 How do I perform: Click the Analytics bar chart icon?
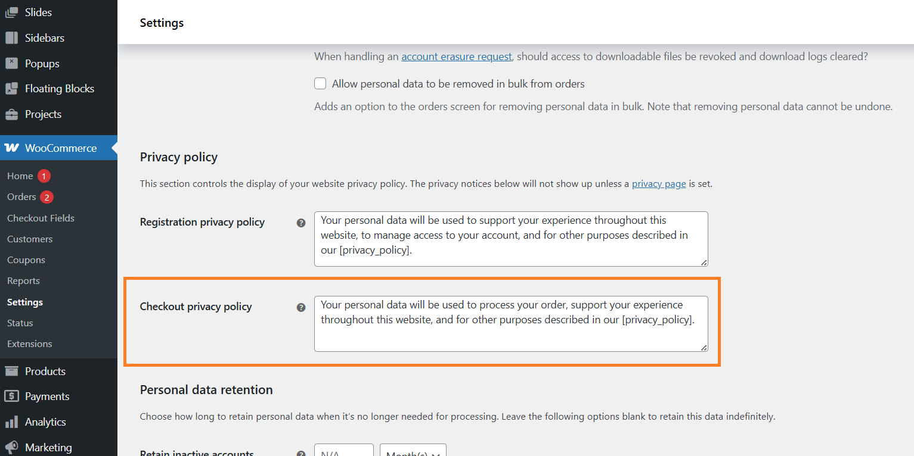(x=11, y=422)
